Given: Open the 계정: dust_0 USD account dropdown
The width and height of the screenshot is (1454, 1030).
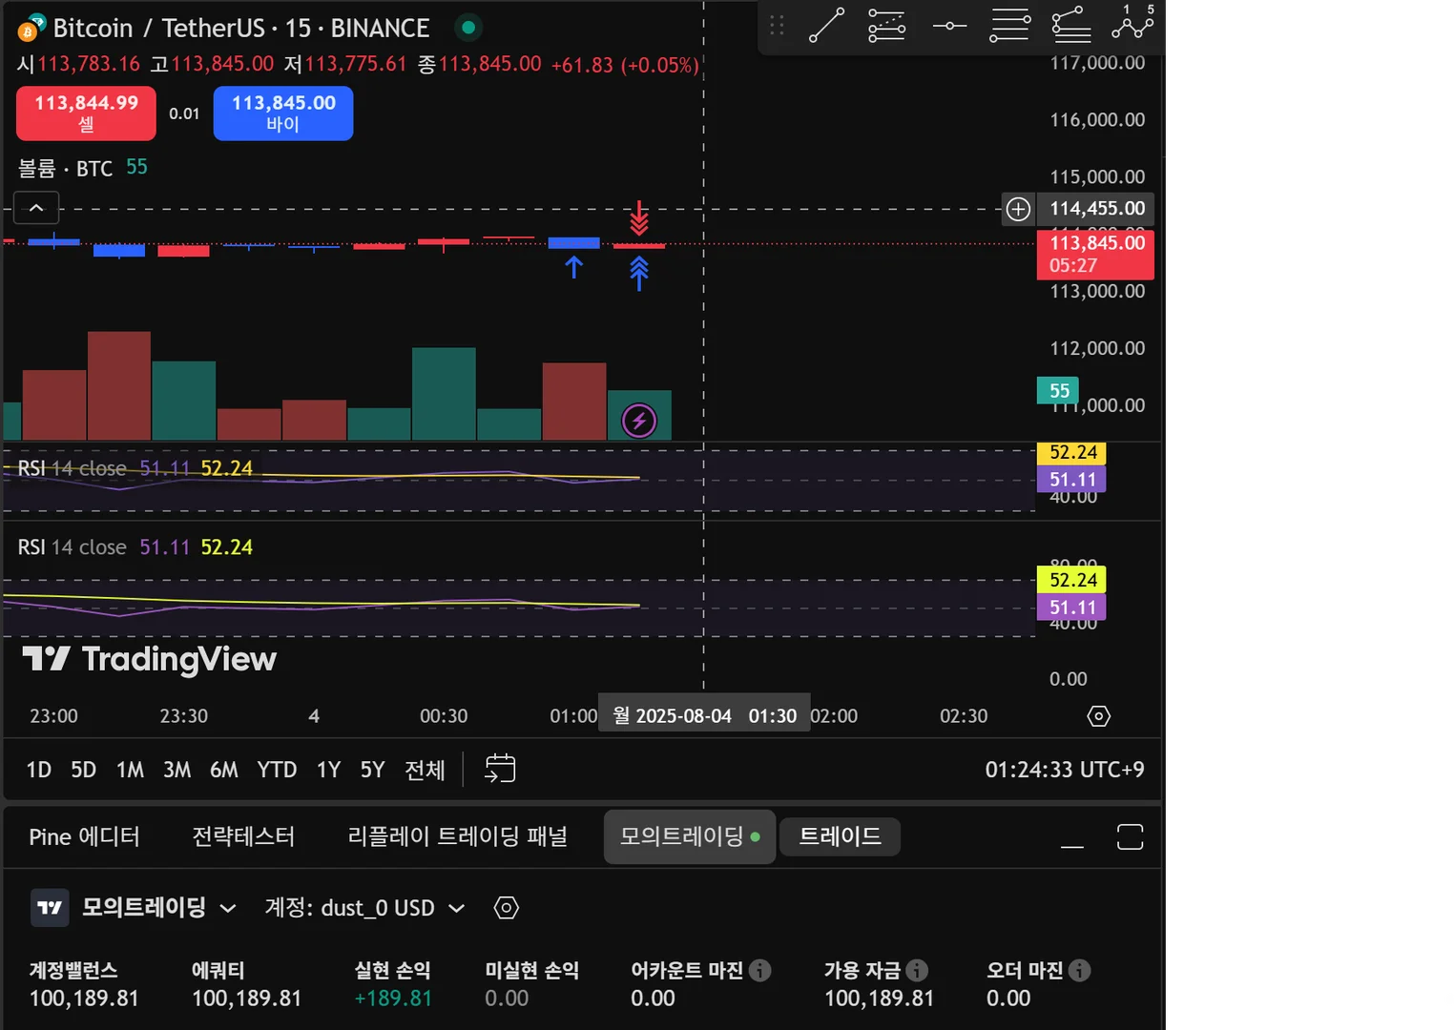Looking at the screenshot, I should [x=364, y=908].
